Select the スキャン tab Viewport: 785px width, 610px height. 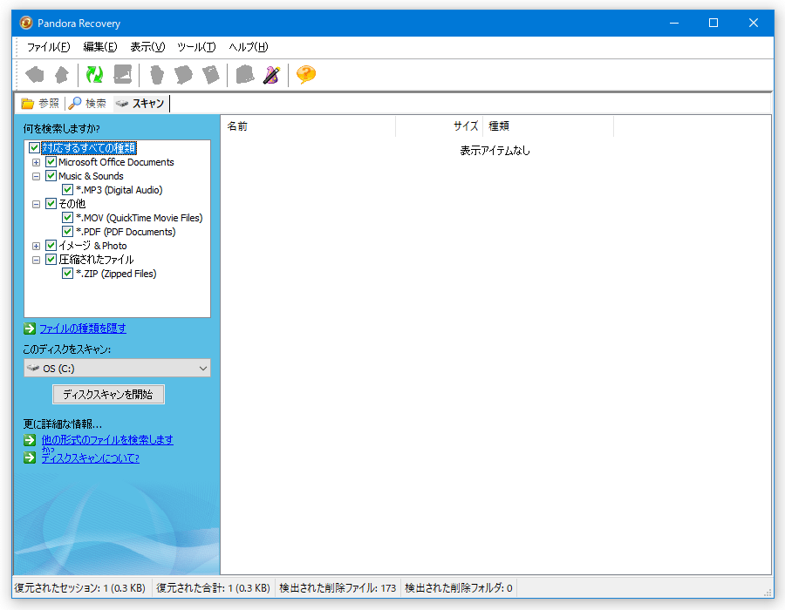(140, 104)
